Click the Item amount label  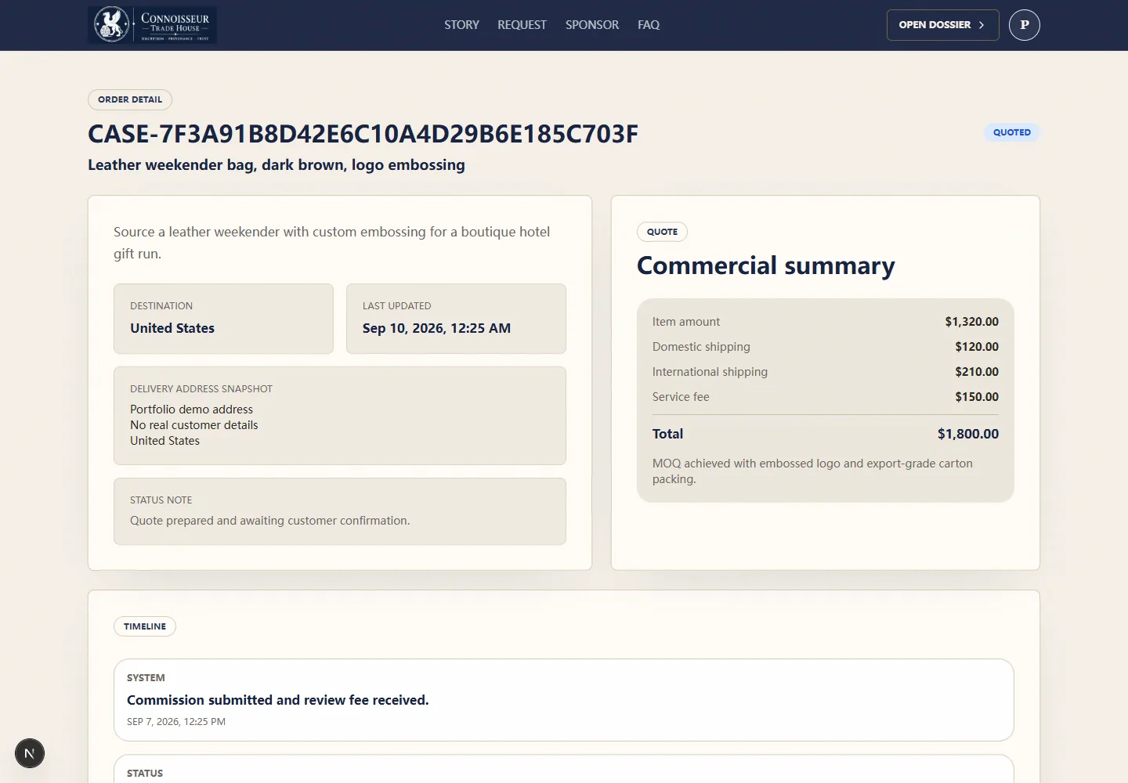click(686, 322)
